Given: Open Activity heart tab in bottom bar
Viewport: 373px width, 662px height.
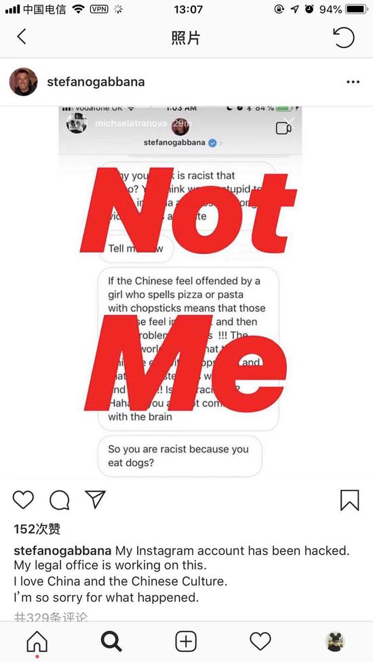Looking at the screenshot, I should coord(260,642).
